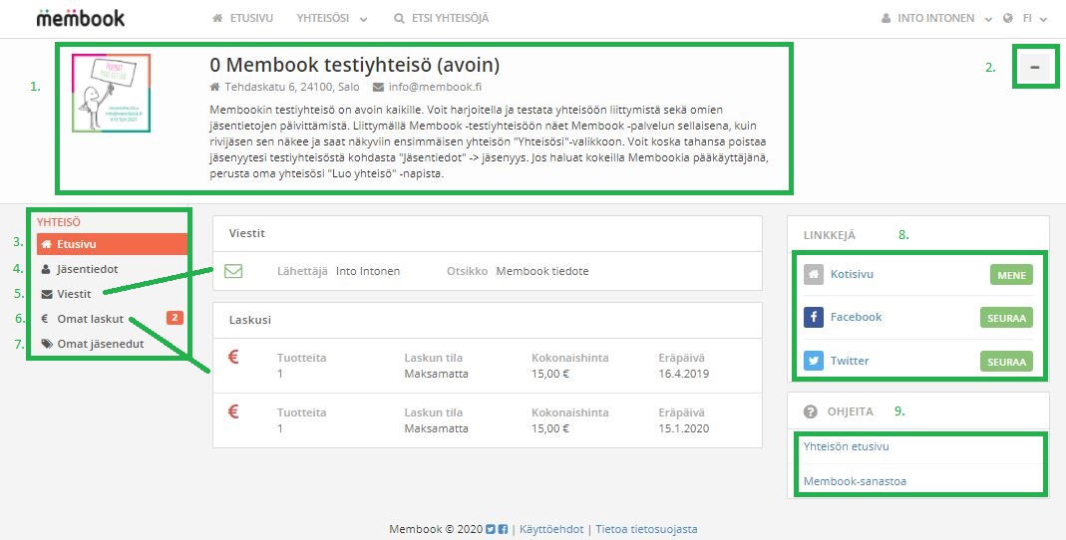1066x540 pixels.
Task: Click the Twitter icon in the footer
Action: 491,530
